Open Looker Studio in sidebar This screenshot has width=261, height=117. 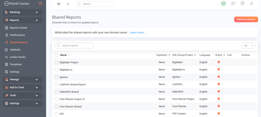pos(18,57)
